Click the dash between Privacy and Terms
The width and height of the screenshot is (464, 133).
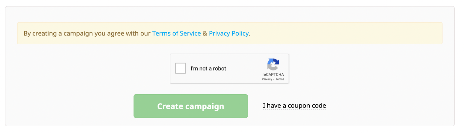point(274,79)
